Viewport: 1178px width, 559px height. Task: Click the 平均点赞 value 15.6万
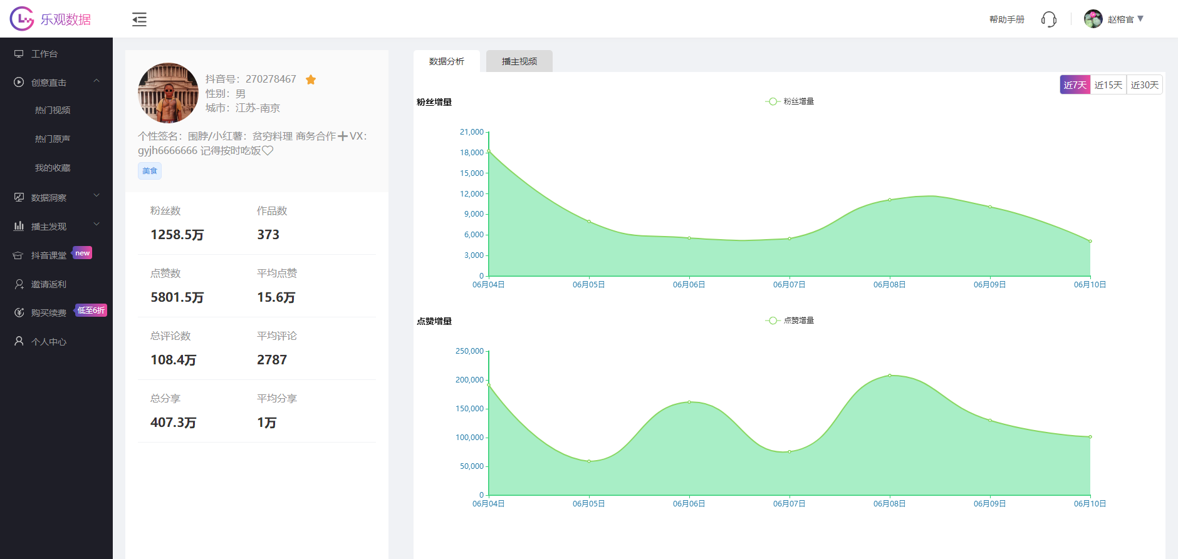click(276, 297)
